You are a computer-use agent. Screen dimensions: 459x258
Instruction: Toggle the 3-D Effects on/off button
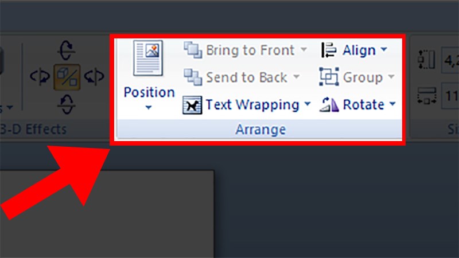[67, 77]
